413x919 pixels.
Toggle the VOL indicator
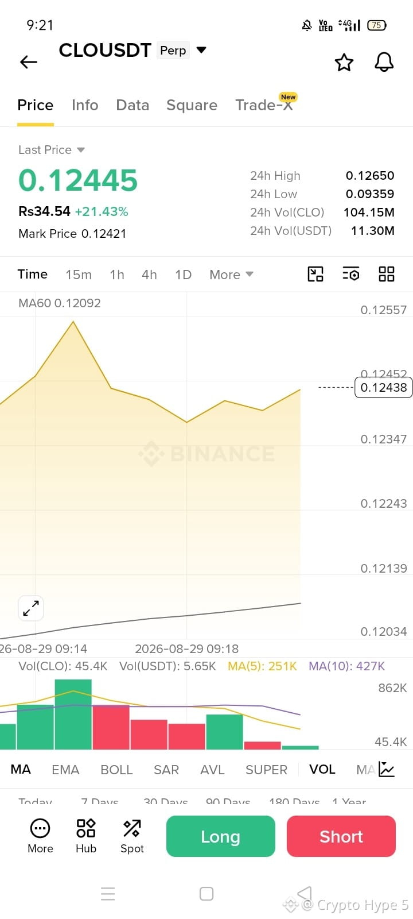[322, 770]
